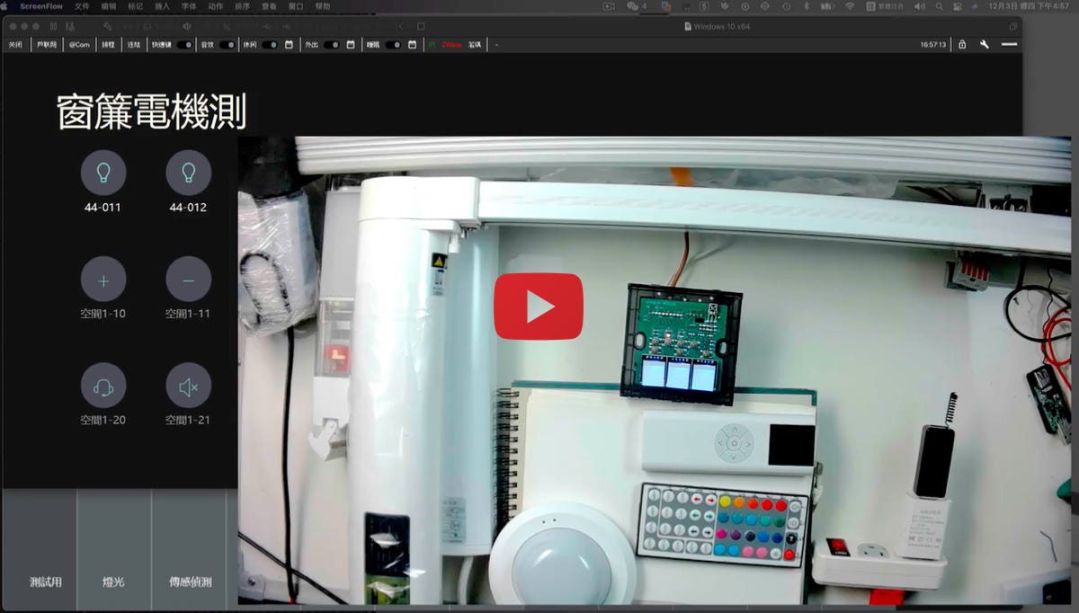The height and width of the screenshot is (613, 1079).
Task: Open the 插入 menu
Action: point(162,5)
